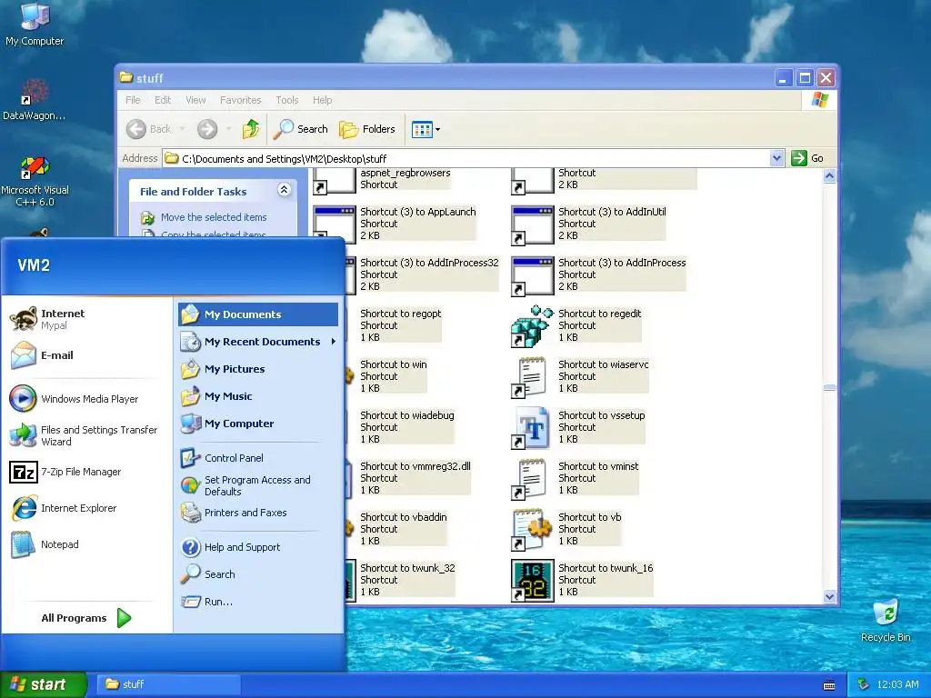Screen dimensions: 931x698
Task: Go Back in Explorer toolbar
Action: pos(148,129)
